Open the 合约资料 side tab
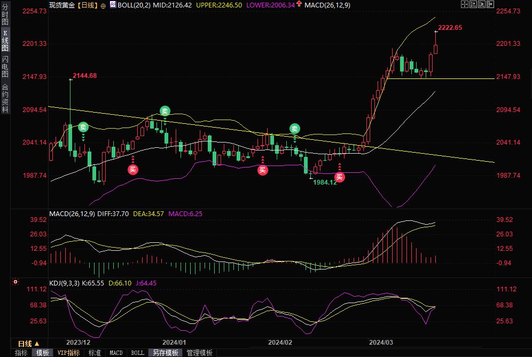The width and height of the screenshot is (532, 357). 5,98
